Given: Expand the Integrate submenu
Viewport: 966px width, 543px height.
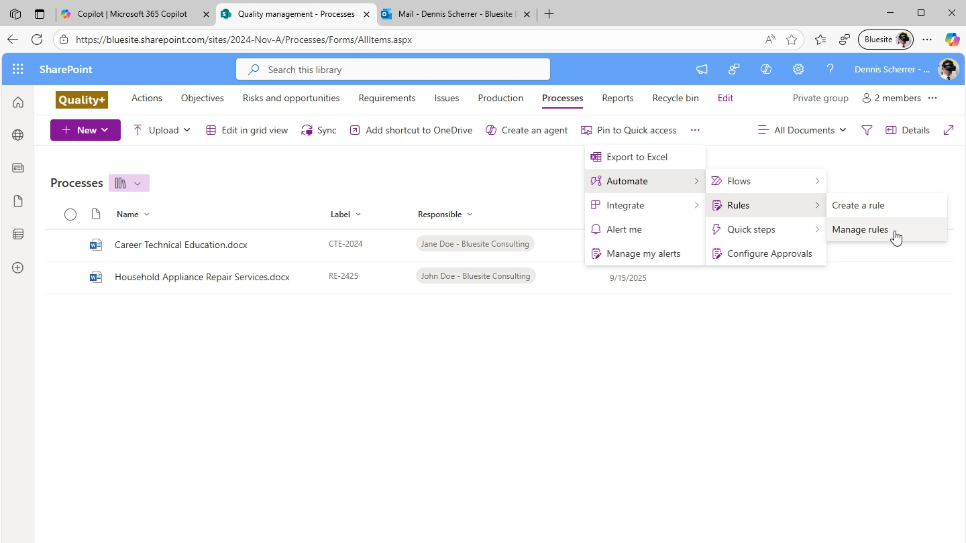Looking at the screenshot, I should (x=645, y=205).
